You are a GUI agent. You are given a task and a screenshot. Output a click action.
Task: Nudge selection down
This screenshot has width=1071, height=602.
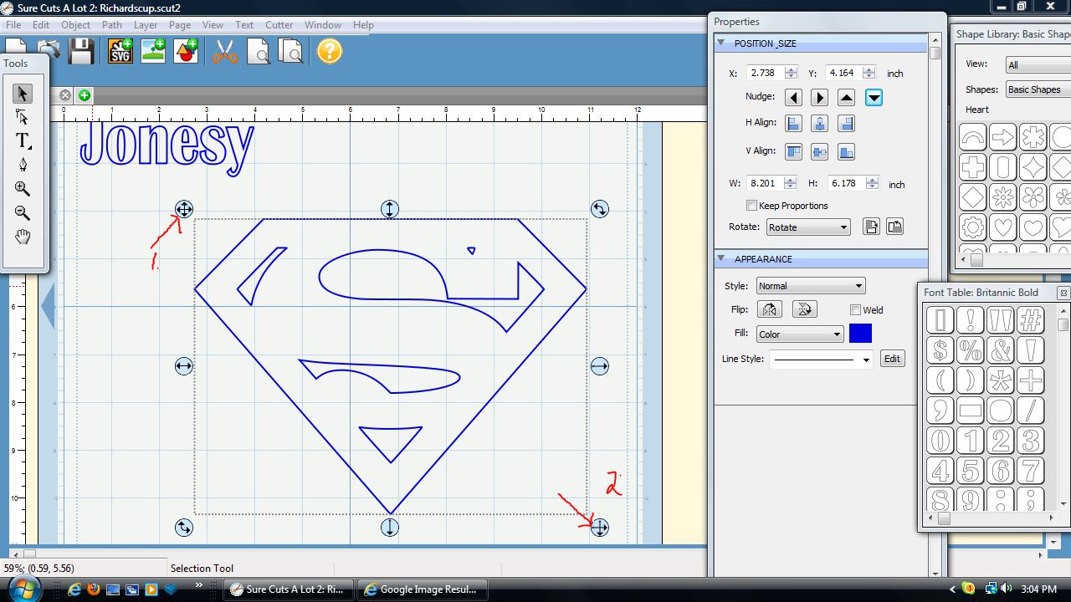[x=874, y=98]
